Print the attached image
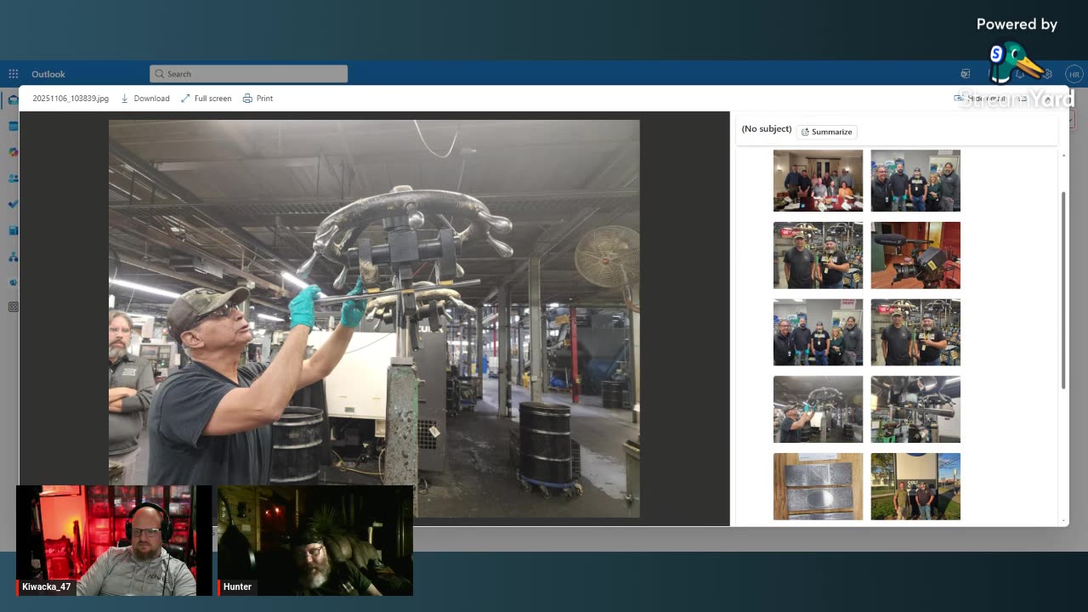The height and width of the screenshot is (612, 1088). coord(258,99)
